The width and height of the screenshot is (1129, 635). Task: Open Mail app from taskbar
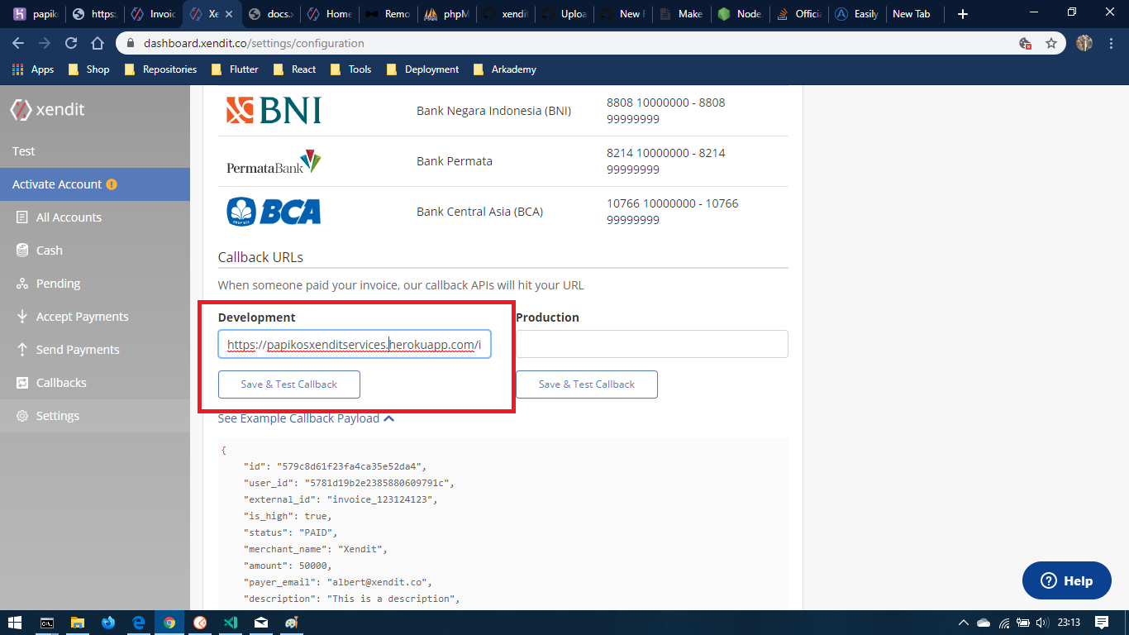coord(261,623)
